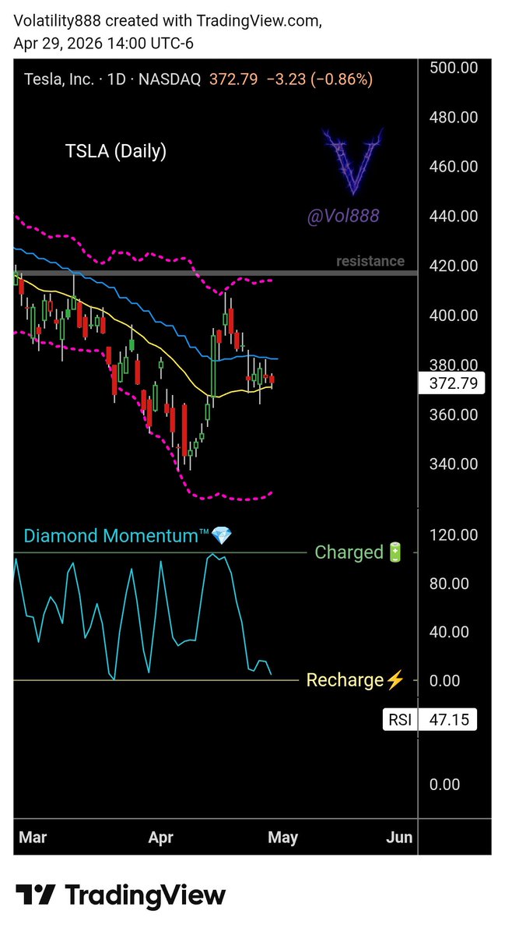Click the TradingView logo at bottom
Screen dimensions: 505x935
(121, 894)
